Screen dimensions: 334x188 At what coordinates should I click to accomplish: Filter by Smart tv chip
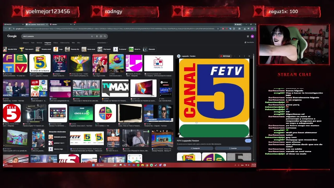click(x=135, y=49)
